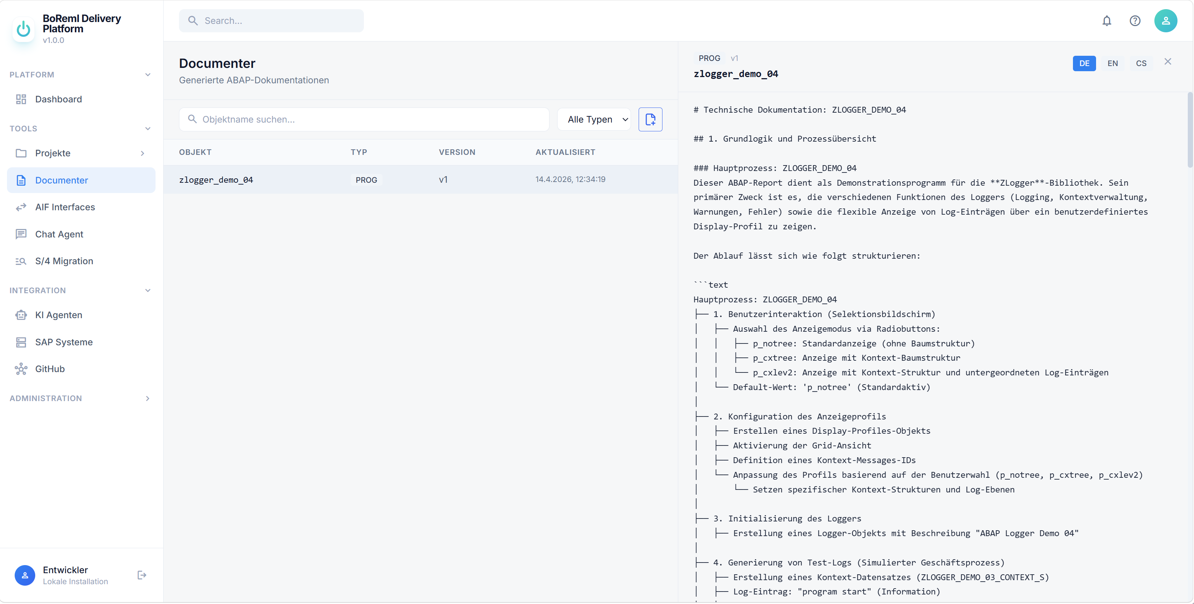Click the '3. Initialisierung des Loggers' tree line
Screen dimensions: 1194x604
click(787, 519)
